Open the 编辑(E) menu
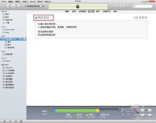Screen dimensions: 156x123 (11, 2)
